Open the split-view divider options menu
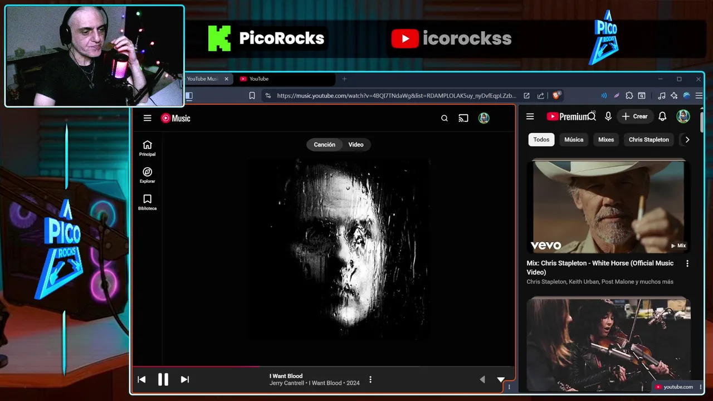The image size is (713, 401). click(x=509, y=387)
